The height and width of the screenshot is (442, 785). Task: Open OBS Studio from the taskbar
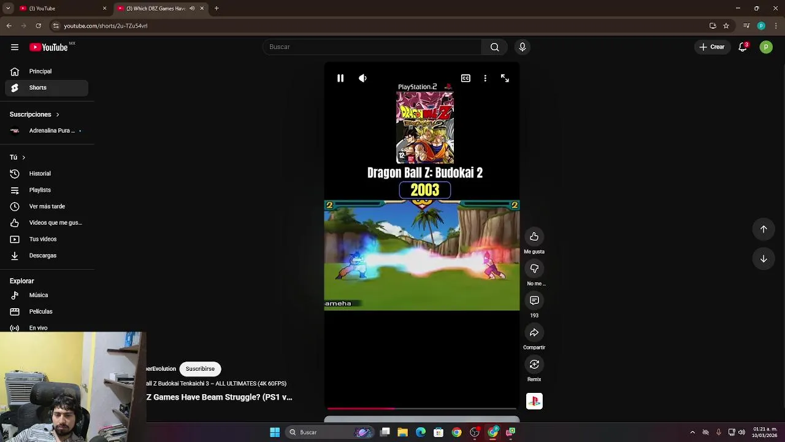(x=475, y=432)
